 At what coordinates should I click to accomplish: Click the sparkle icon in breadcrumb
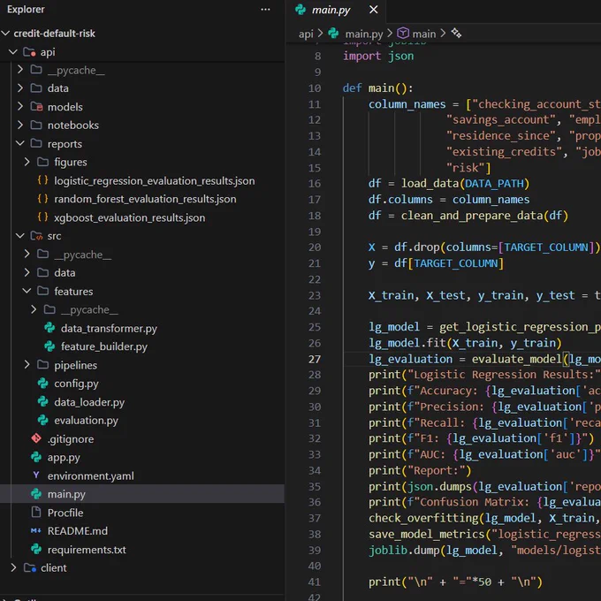tap(456, 34)
